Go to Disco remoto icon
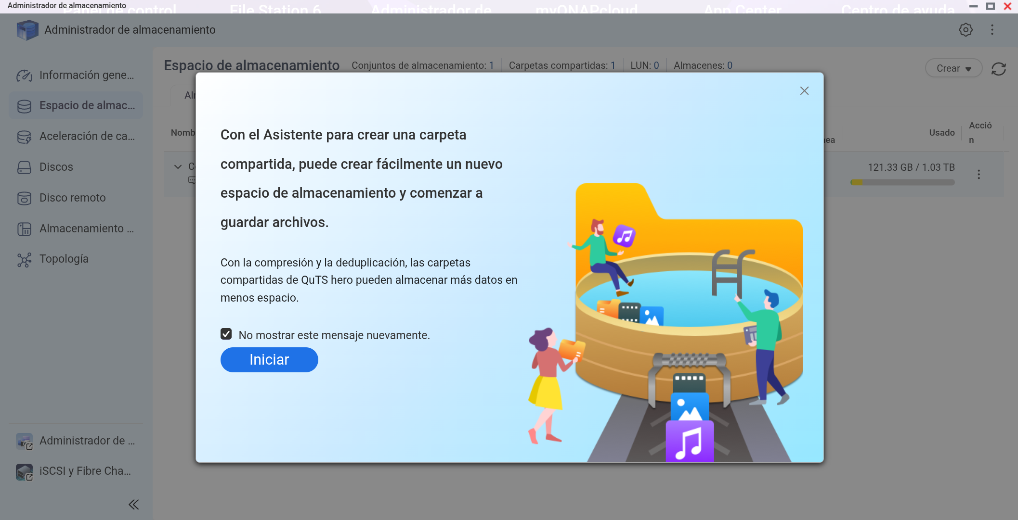Viewport: 1018px width, 520px height. tap(24, 198)
